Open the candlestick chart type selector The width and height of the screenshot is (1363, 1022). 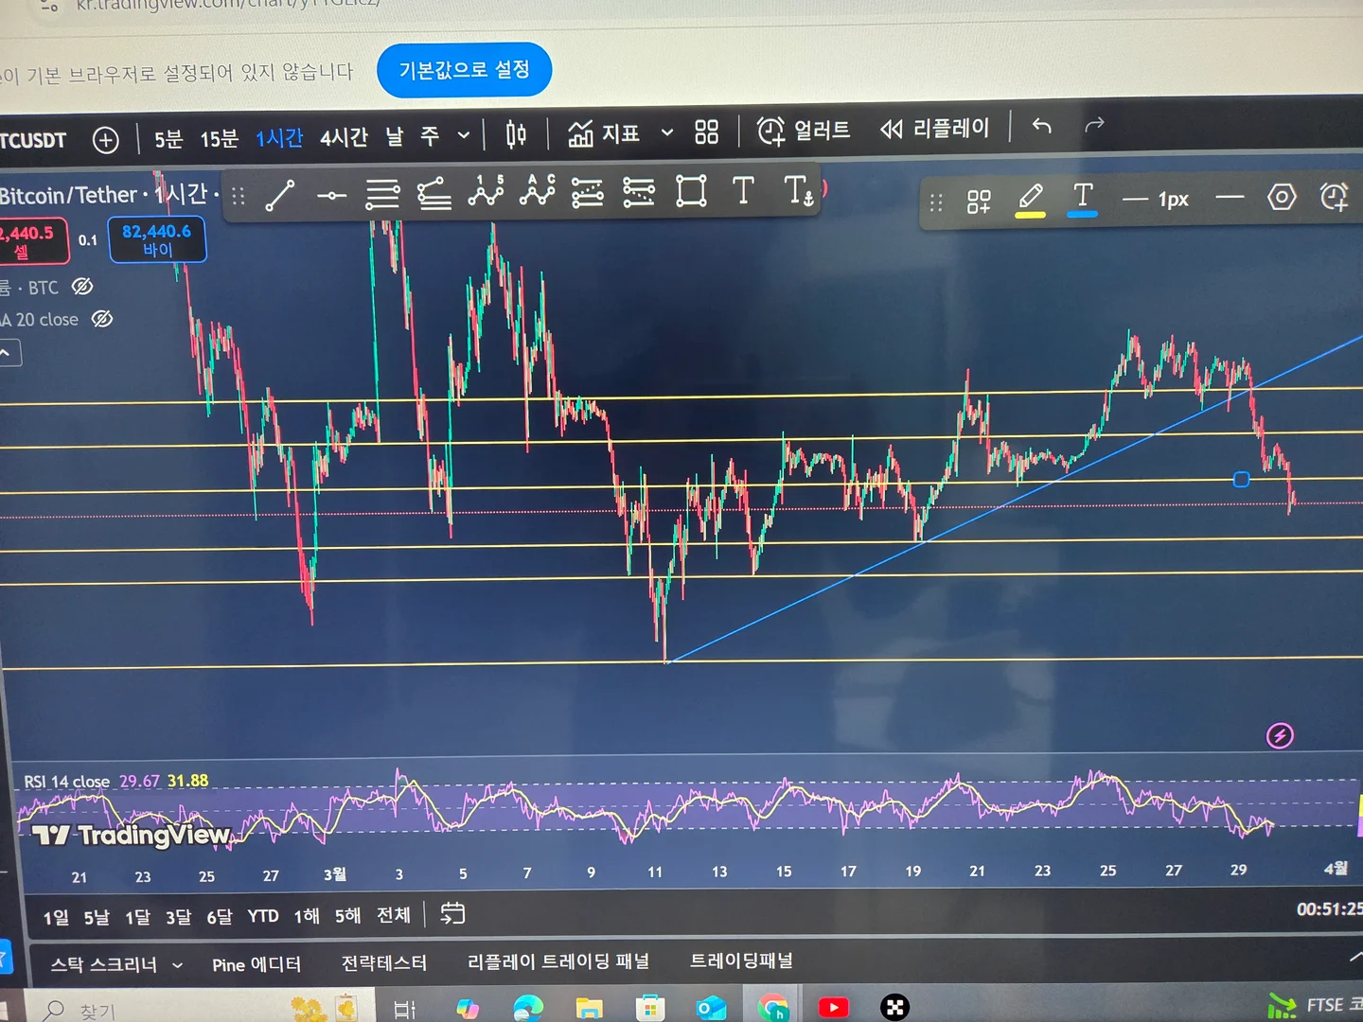[x=516, y=134]
